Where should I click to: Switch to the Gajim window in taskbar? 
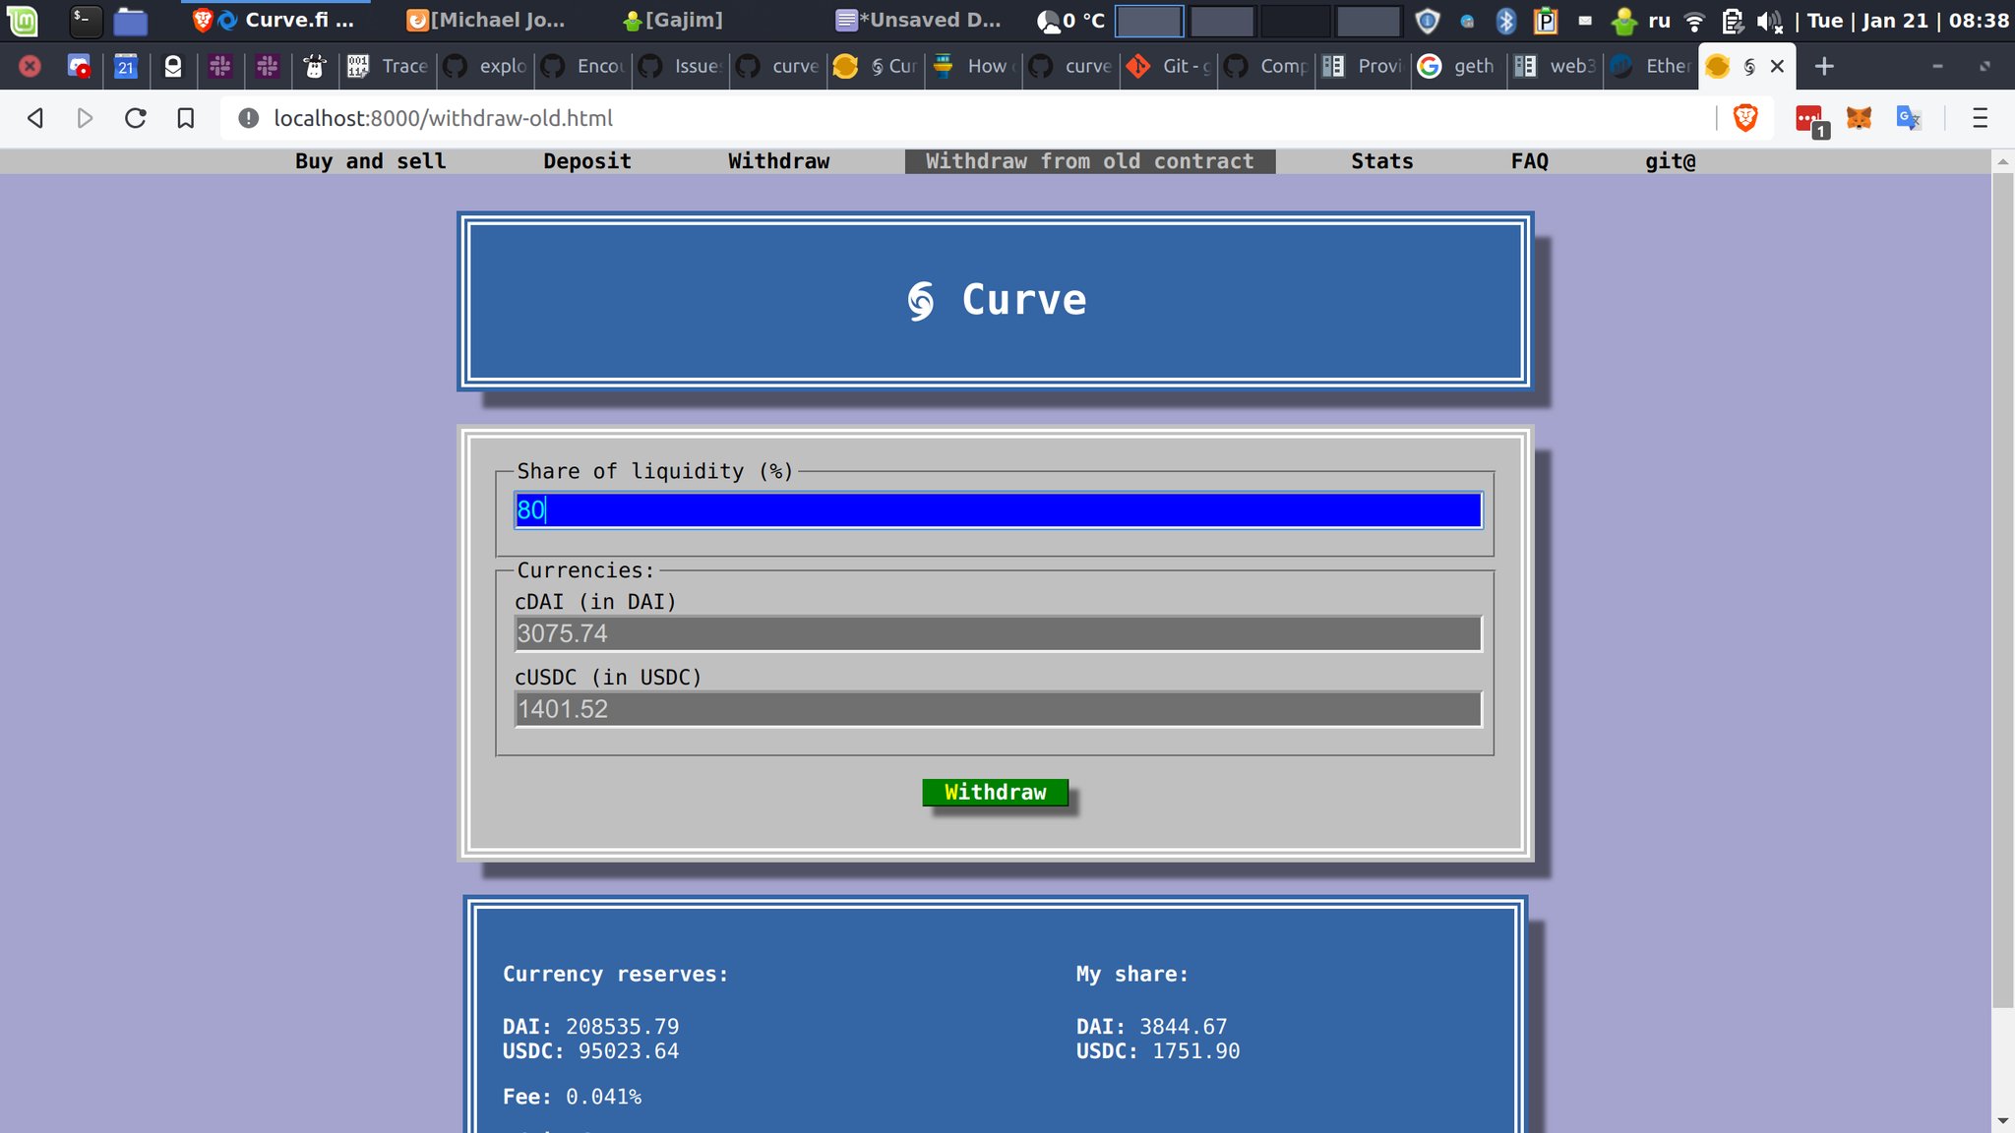pos(674,20)
